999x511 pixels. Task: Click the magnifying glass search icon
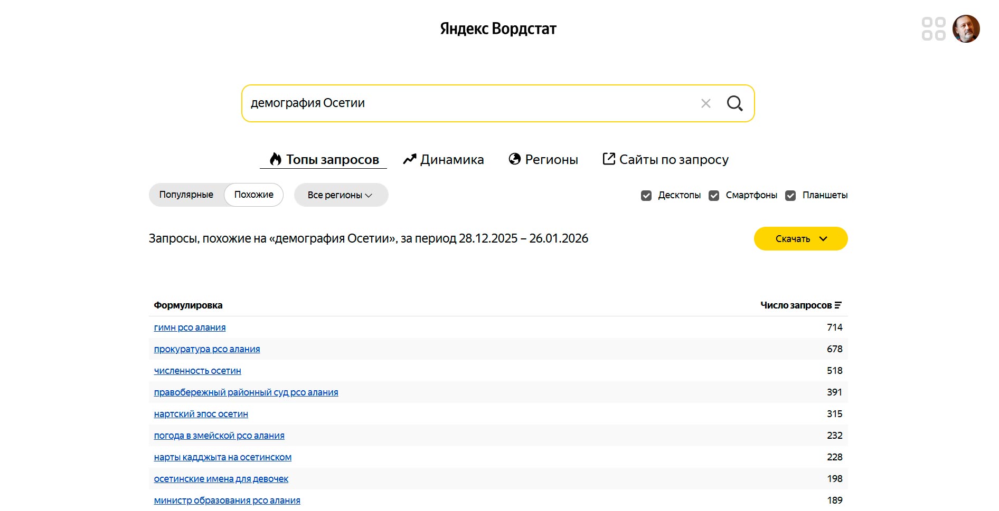734,103
